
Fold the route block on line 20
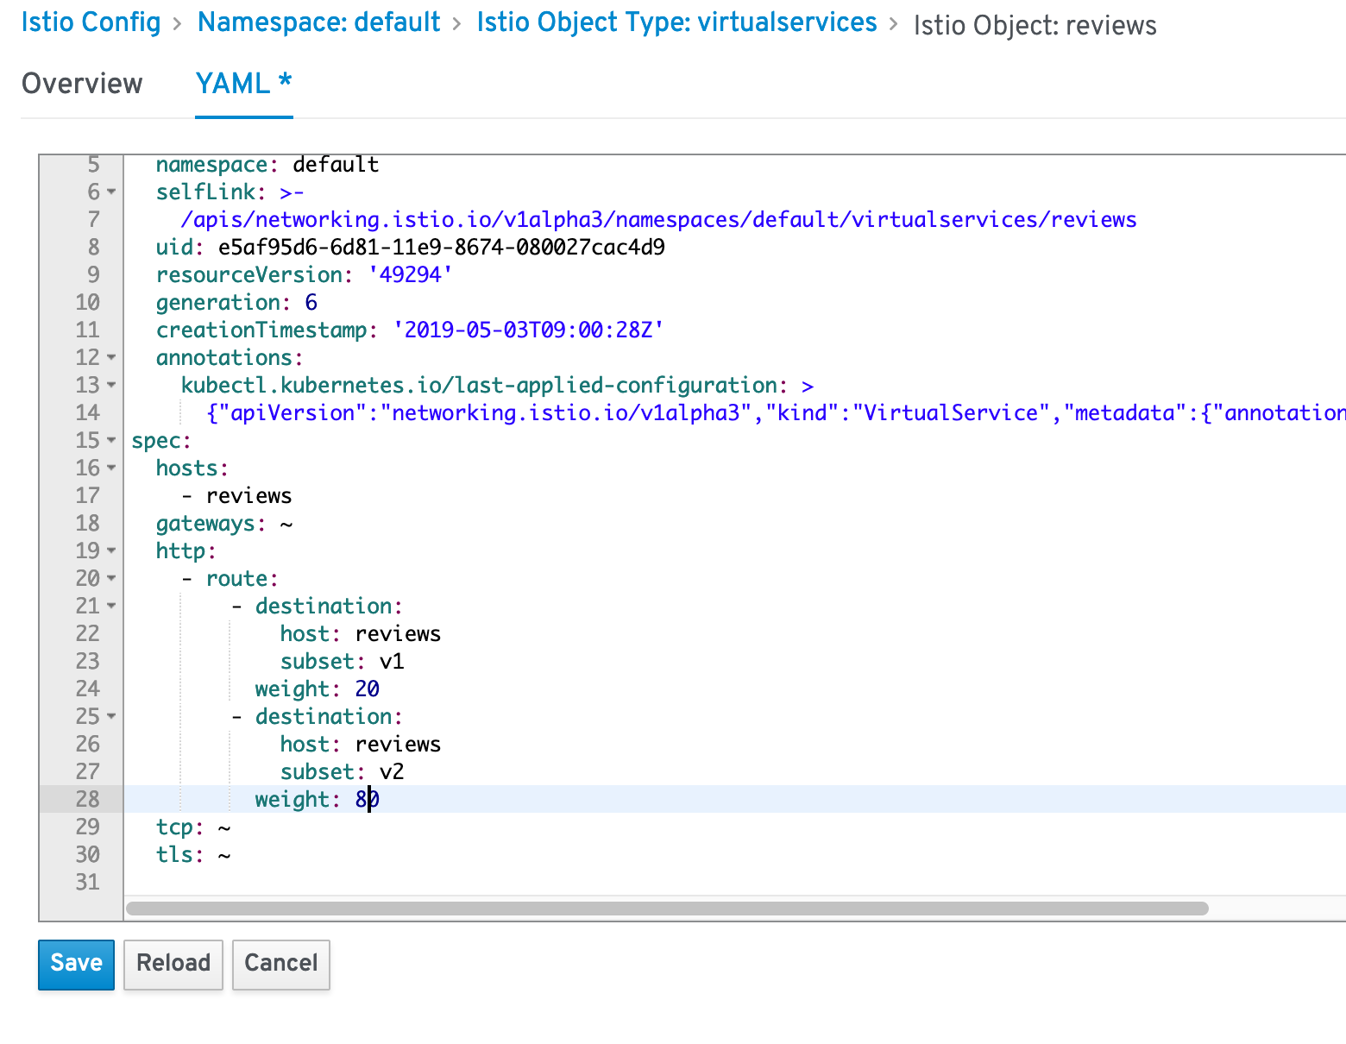click(x=111, y=578)
